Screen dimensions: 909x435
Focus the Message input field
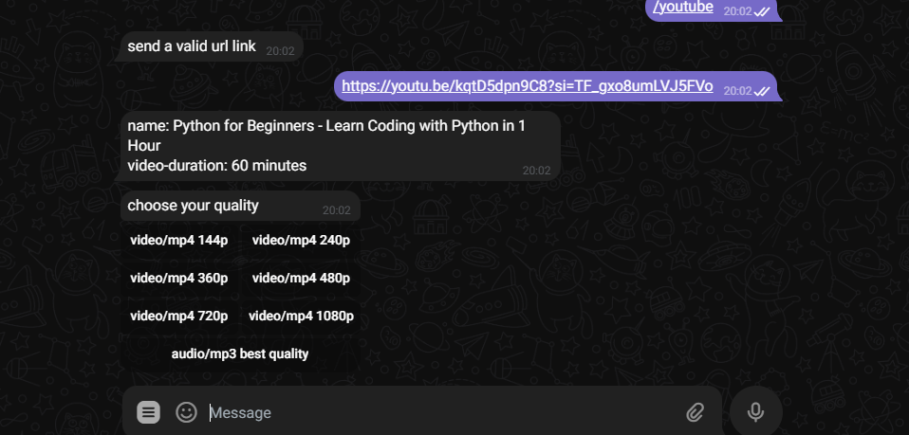click(436, 412)
